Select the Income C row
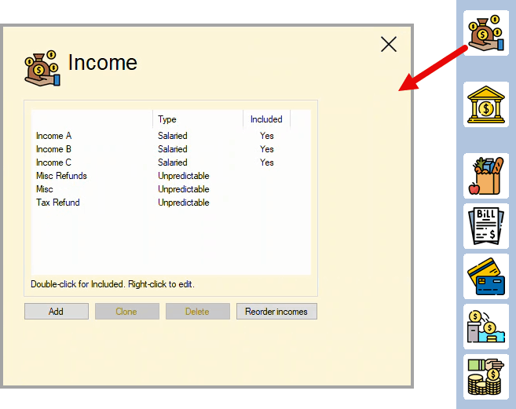The image size is (516, 409). 170,163
